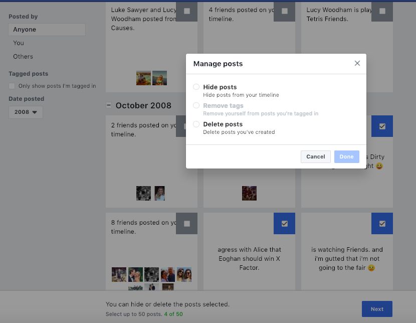This screenshot has width=416, height=323.
Task: Filter posts by Anyone
Action: pyautogui.click(x=47, y=30)
